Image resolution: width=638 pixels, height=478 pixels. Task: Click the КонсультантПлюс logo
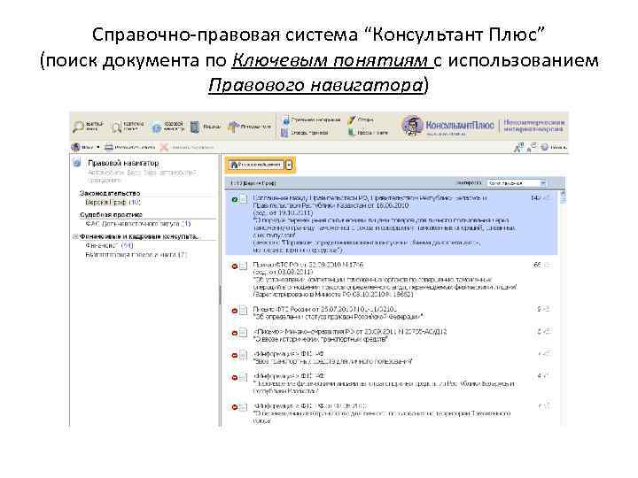(448, 125)
